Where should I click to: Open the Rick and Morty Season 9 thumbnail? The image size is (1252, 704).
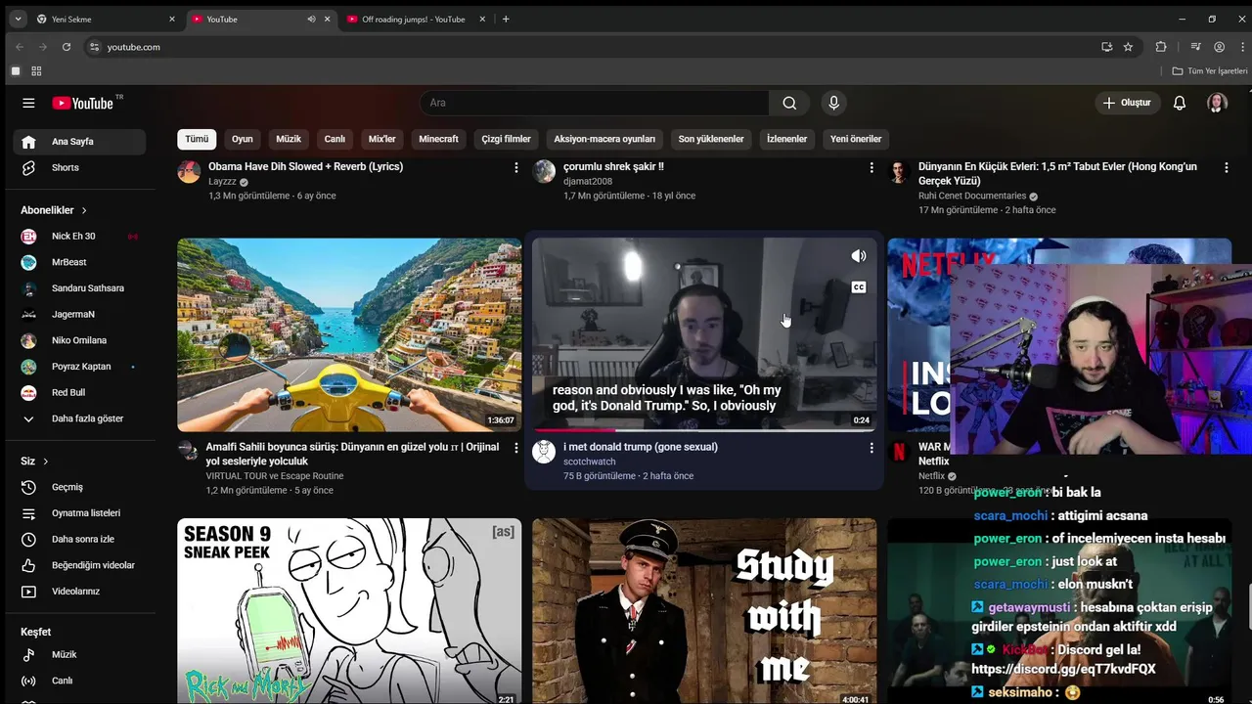[349, 611]
